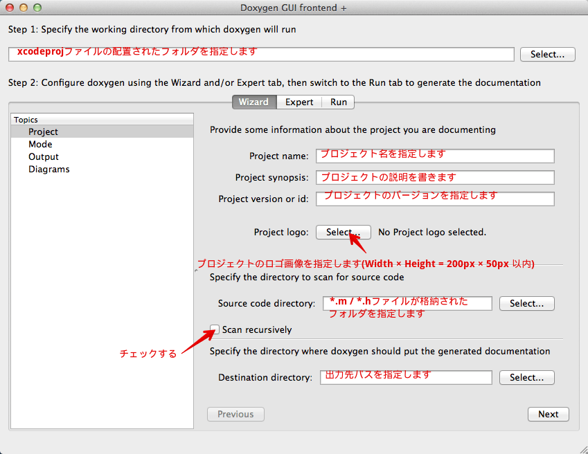Advance the wizard with the Next button
The width and height of the screenshot is (588, 454).
[x=548, y=414]
